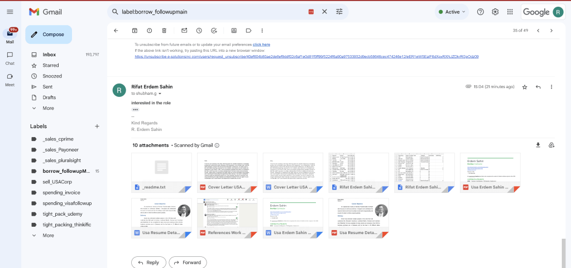Image resolution: width=571 pixels, height=268 pixels.
Task: Open the Cover Letter USA PDF attachment
Action: click(x=227, y=173)
